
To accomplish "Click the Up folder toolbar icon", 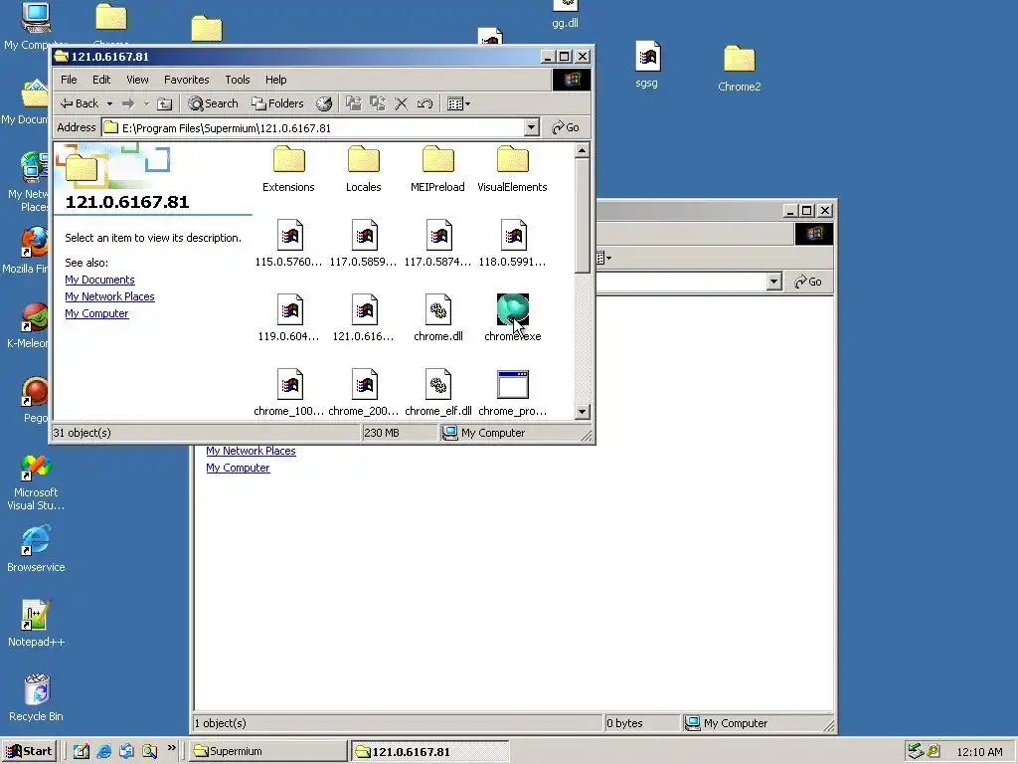I will (165, 103).
